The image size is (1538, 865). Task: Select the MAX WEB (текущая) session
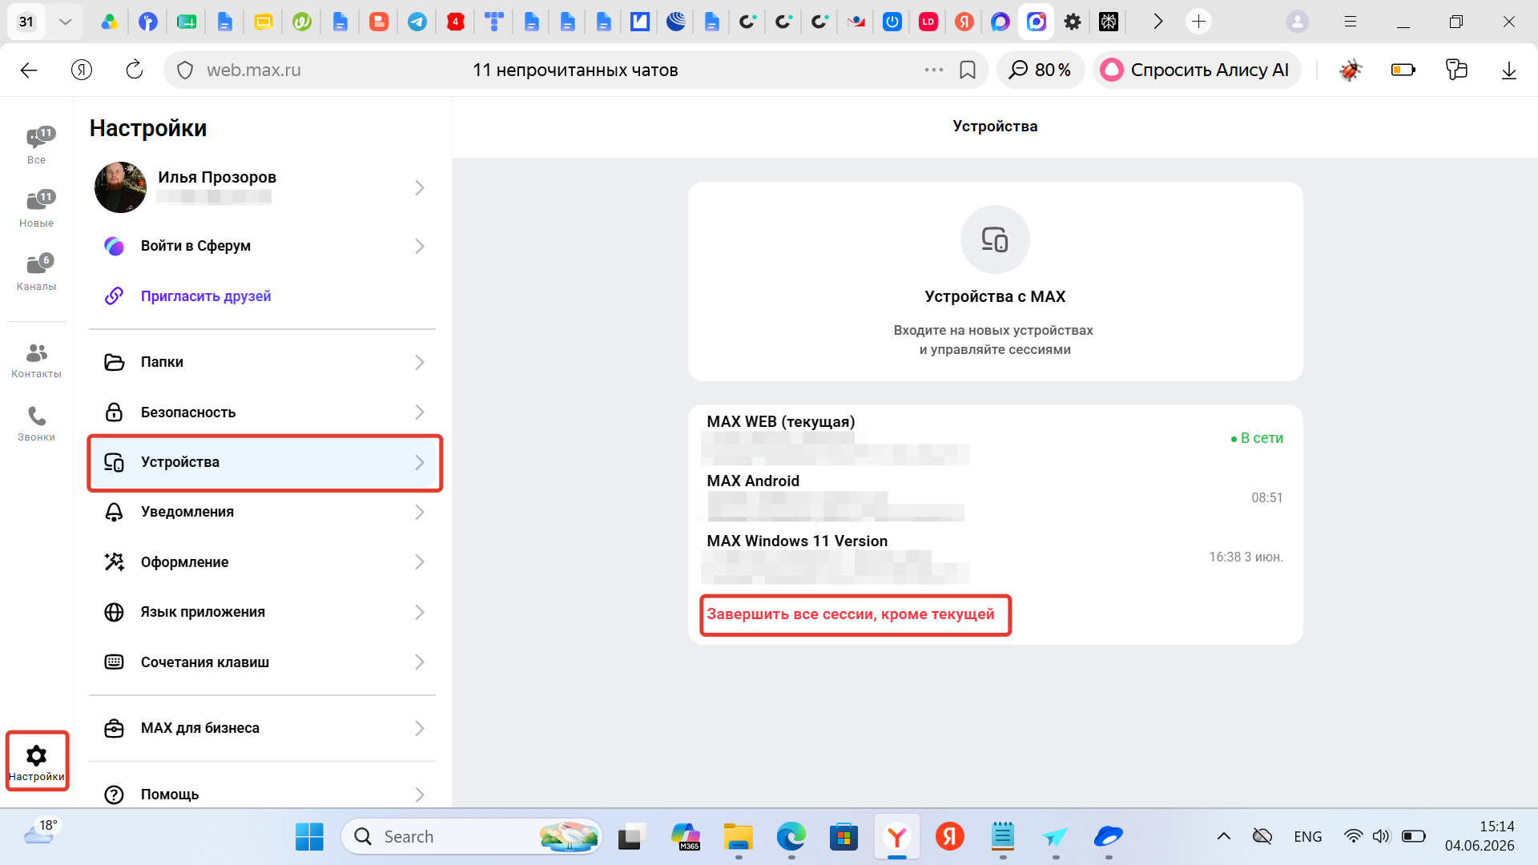pyautogui.click(x=995, y=437)
